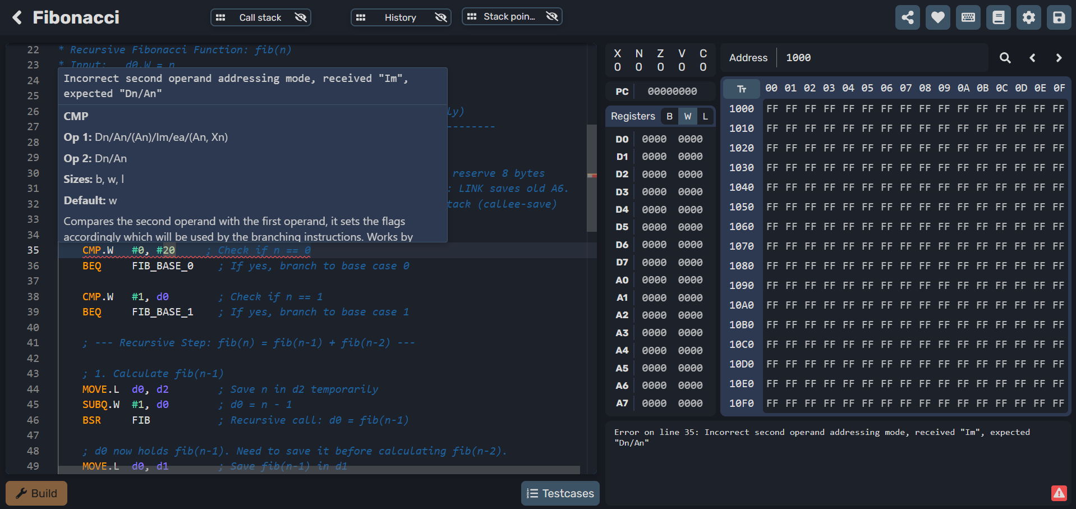The image size is (1076, 509).
Task: Go back using the arrow beside Fibonacci
Action: click(17, 17)
